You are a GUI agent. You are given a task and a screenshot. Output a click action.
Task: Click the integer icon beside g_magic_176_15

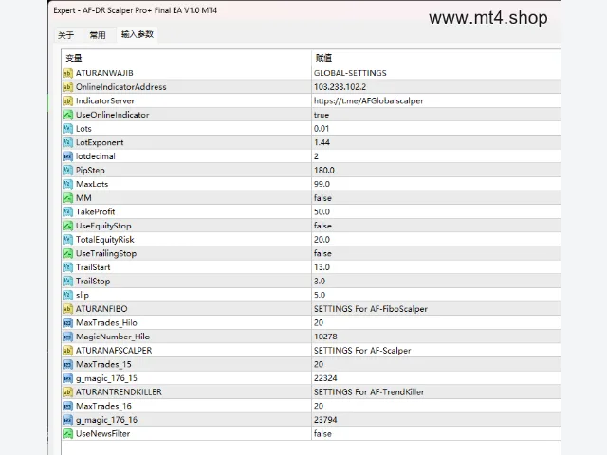67,378
